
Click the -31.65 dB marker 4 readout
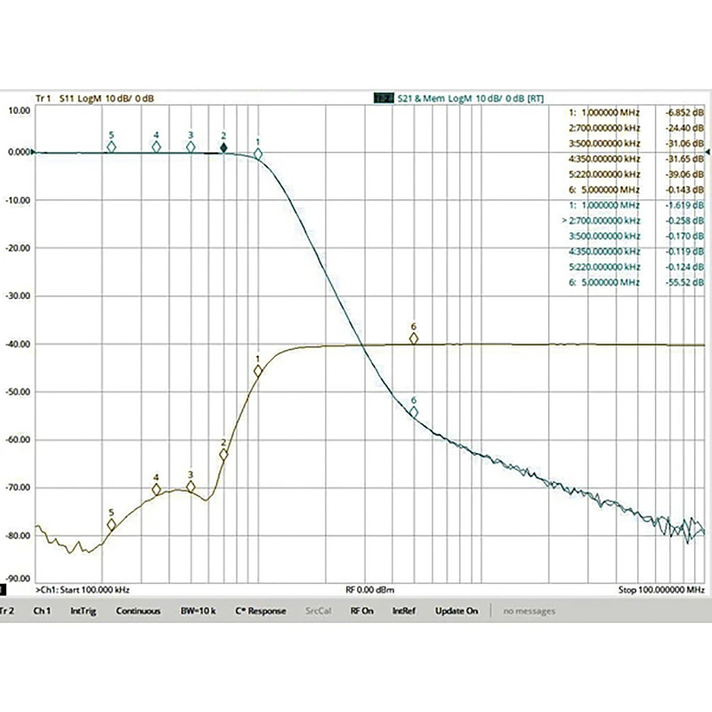[684, 159]
